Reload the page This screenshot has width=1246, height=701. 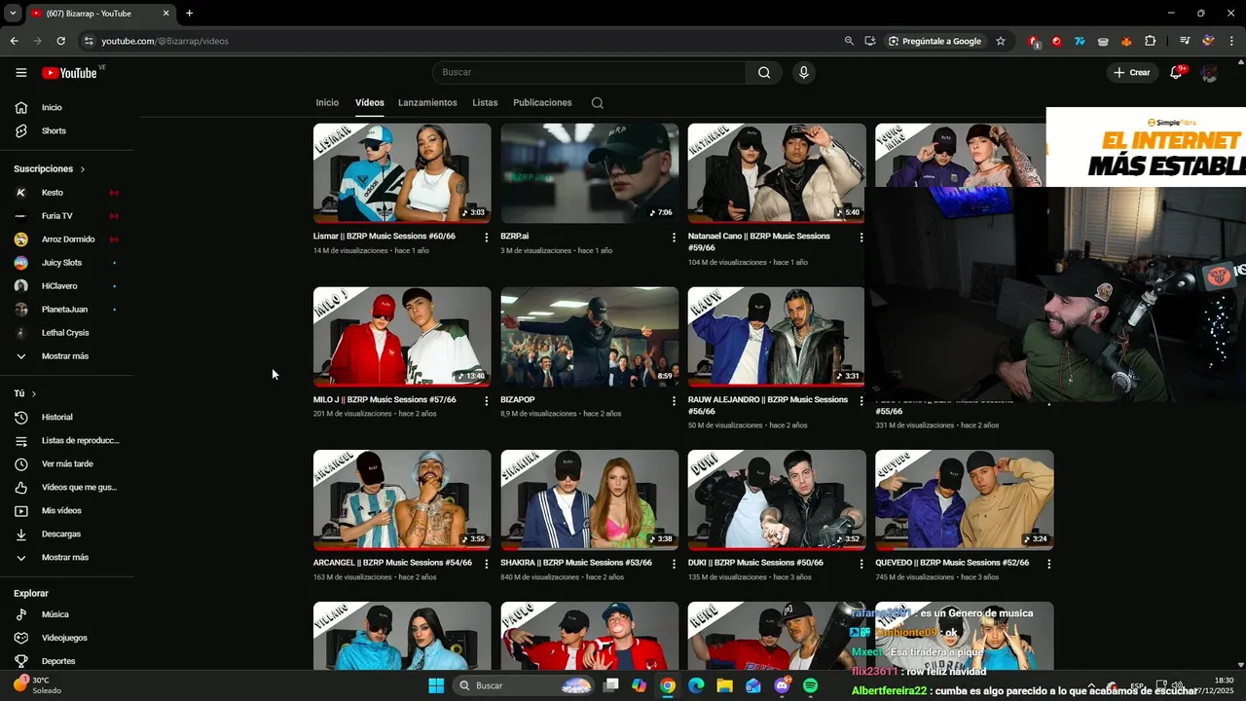[x=60, y=41]
